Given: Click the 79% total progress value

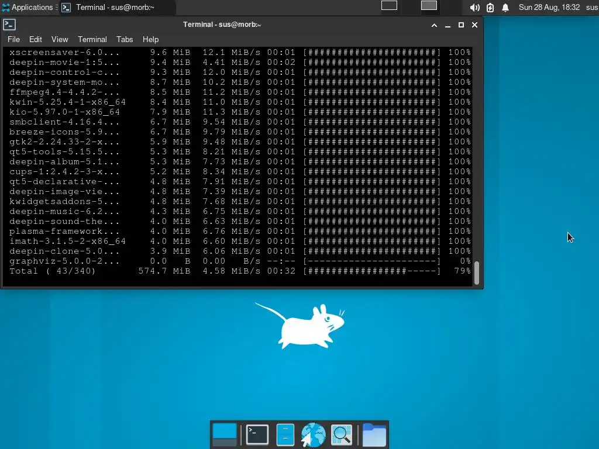Looking at the screenshot, I should pos(462,271).
